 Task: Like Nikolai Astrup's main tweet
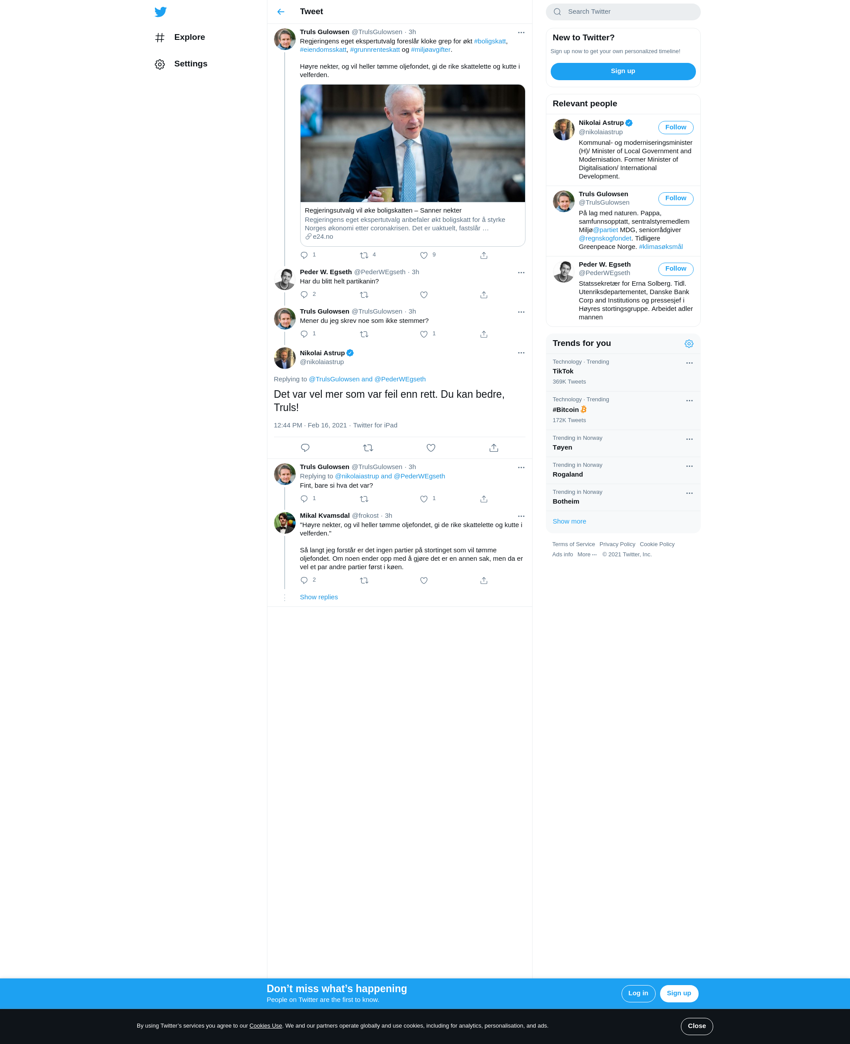[431, 448]
